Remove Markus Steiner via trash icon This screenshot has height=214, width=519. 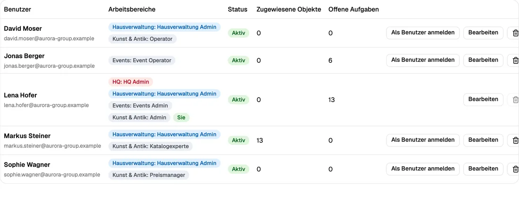[x=514, y=140]
